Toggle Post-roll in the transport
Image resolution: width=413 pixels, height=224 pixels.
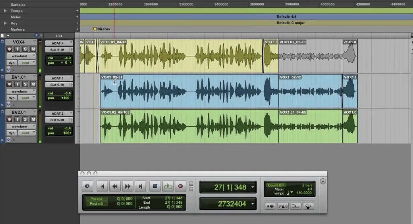coord(96,204)
